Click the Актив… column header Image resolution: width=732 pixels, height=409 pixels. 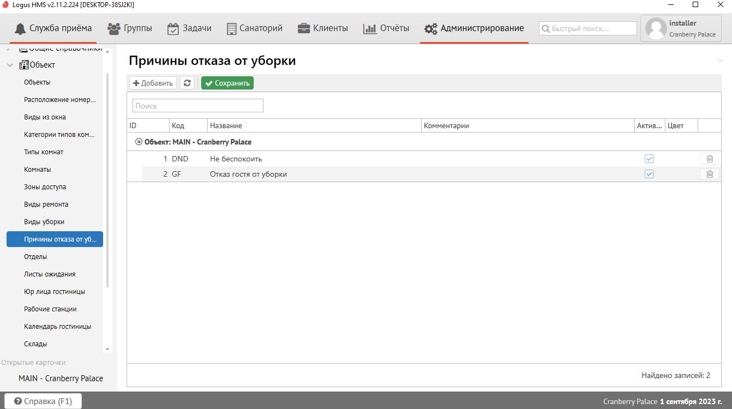pos(650,125)
